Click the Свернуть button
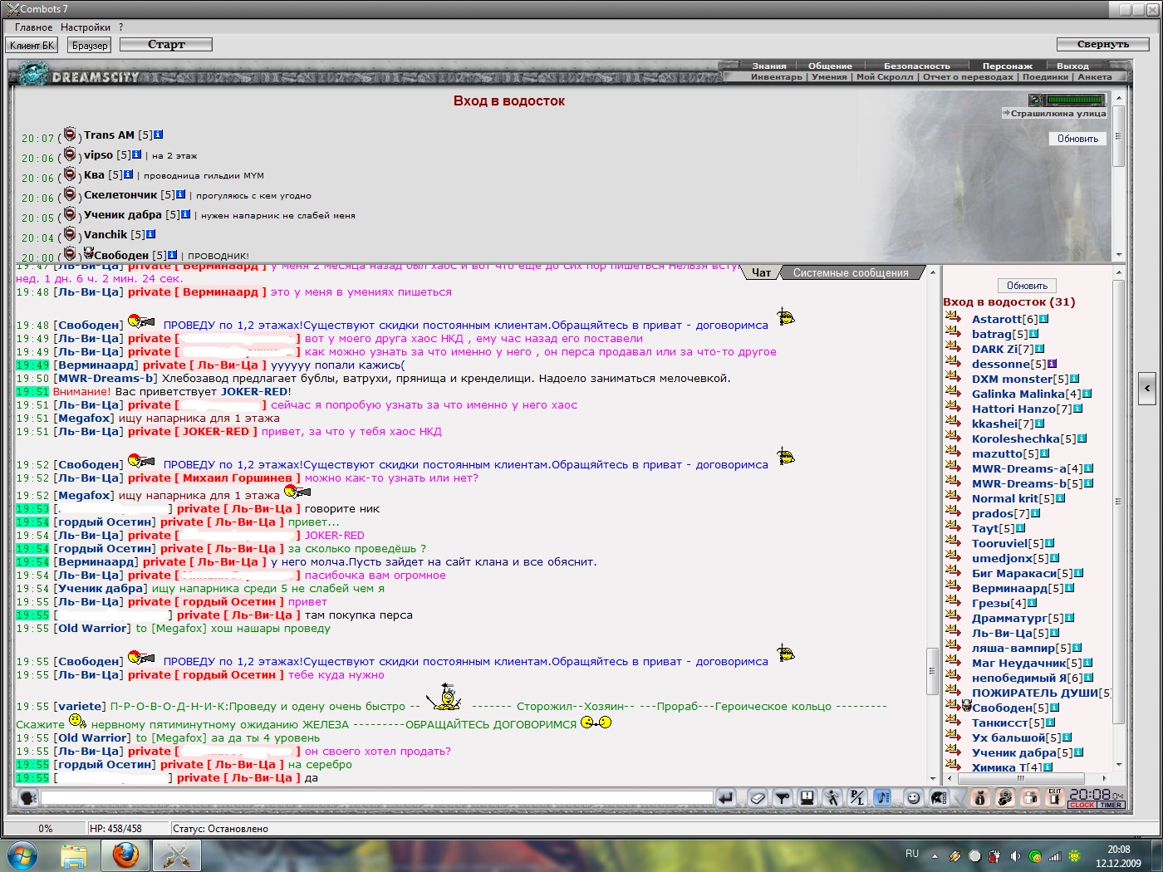1163x872 pixels. [x=1103, y=45]
